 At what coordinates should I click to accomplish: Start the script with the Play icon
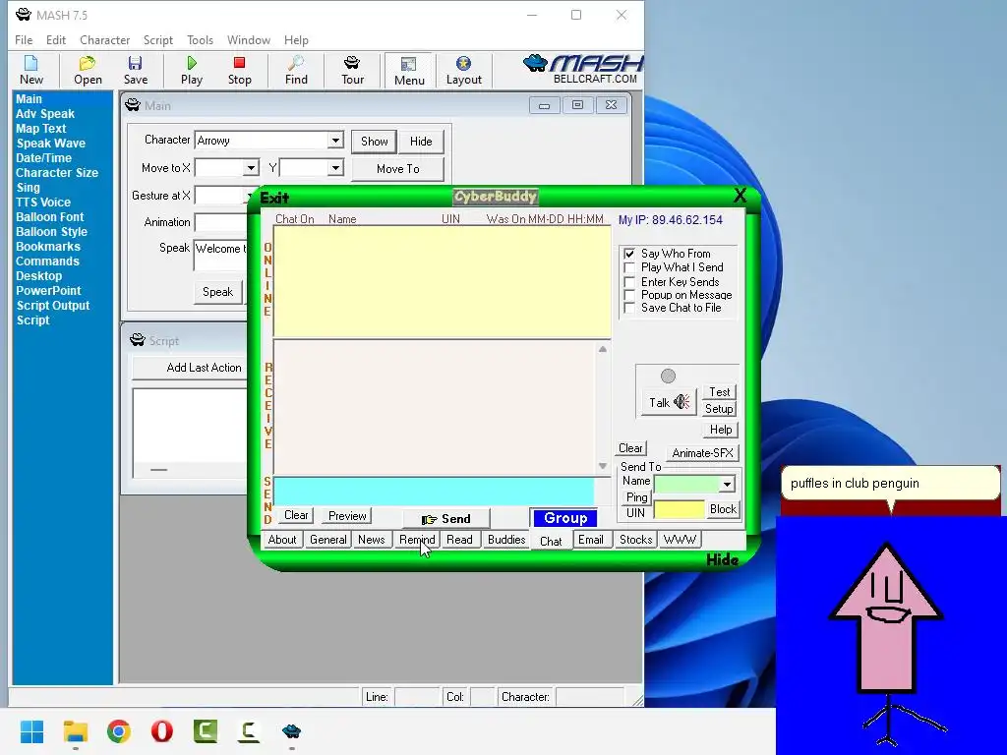(192, 71)
